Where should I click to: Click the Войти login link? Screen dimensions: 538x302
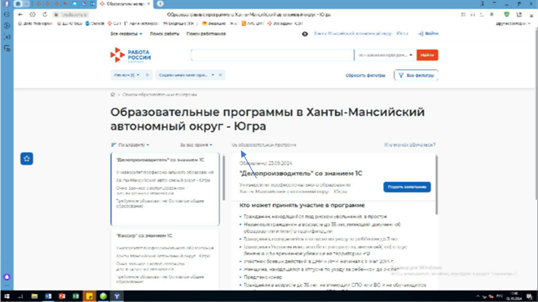(x=428, y=34)
